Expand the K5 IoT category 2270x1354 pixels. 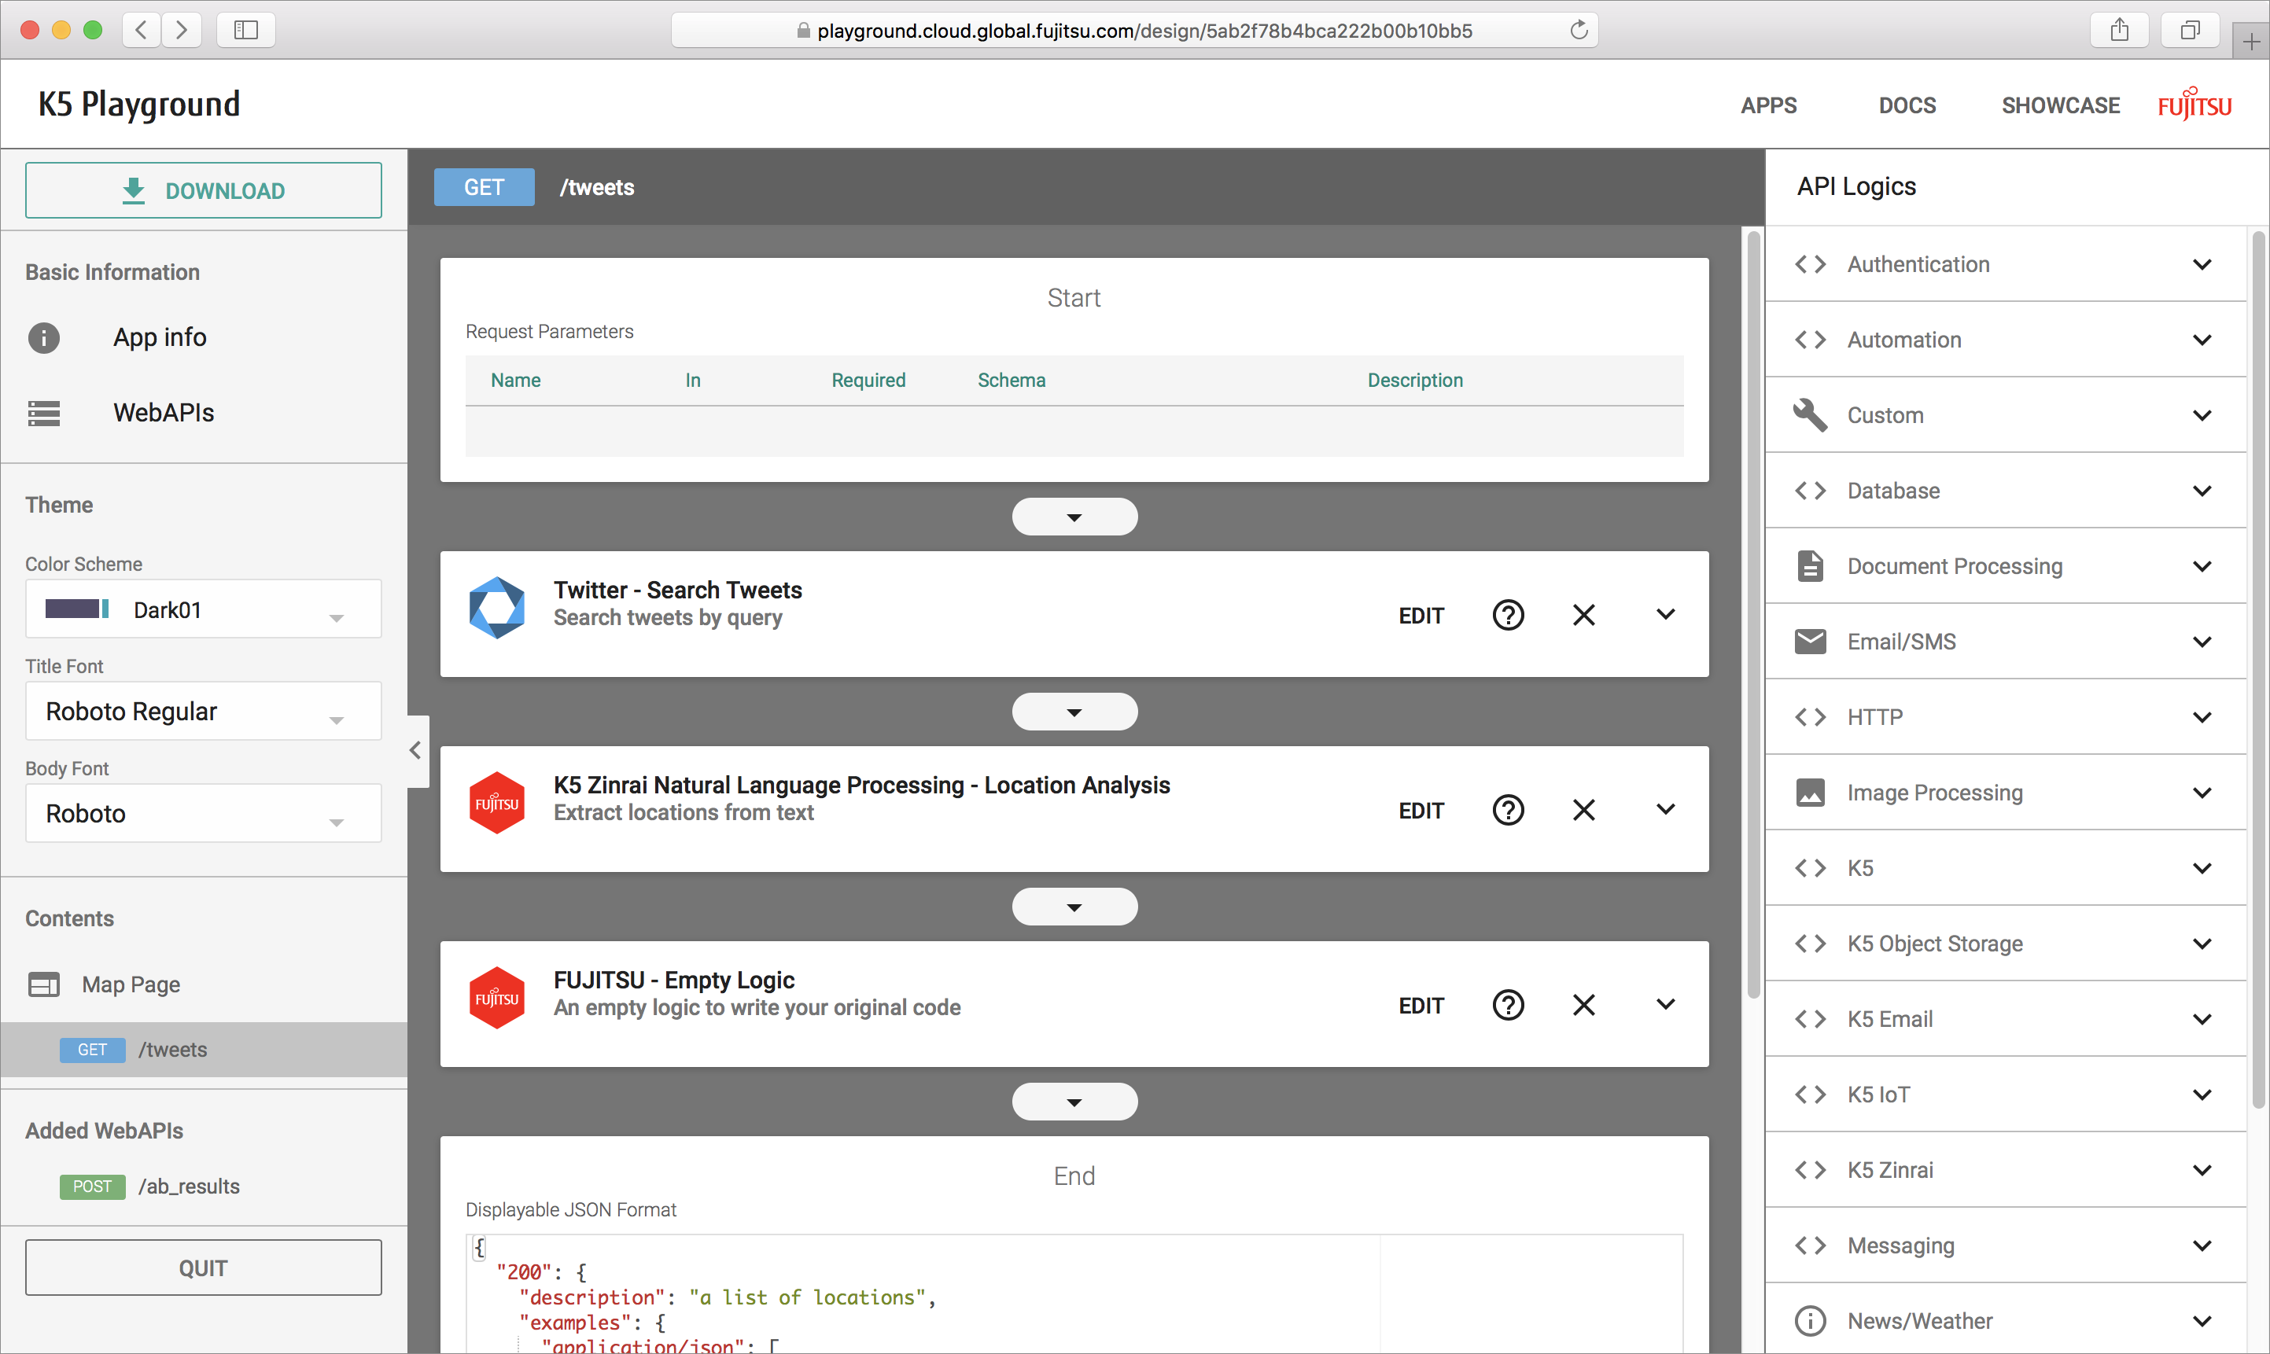[2202, 1095]
